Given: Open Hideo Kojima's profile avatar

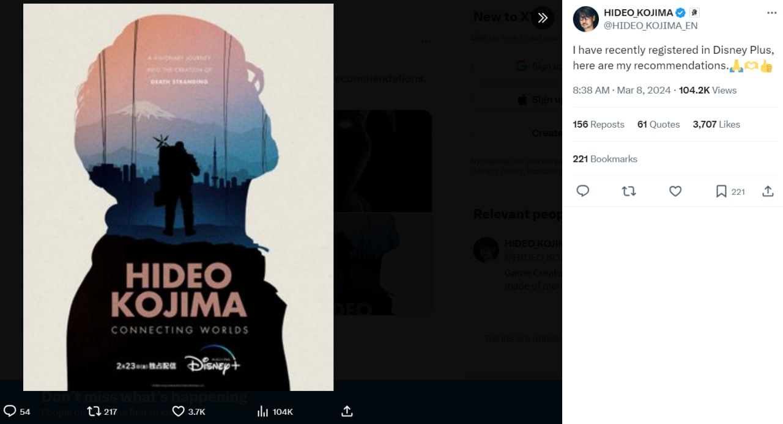Looking at the screenshot, I should (x=585, y=19).
